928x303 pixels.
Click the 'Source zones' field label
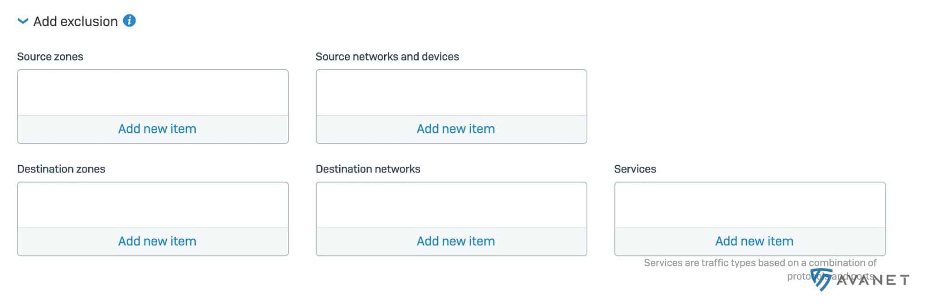tap(50, 57)
